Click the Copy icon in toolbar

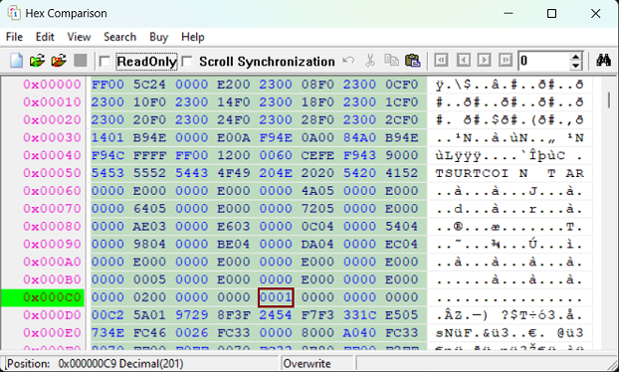391,61
